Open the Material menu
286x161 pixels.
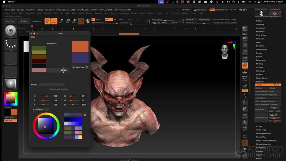point(98,13)
